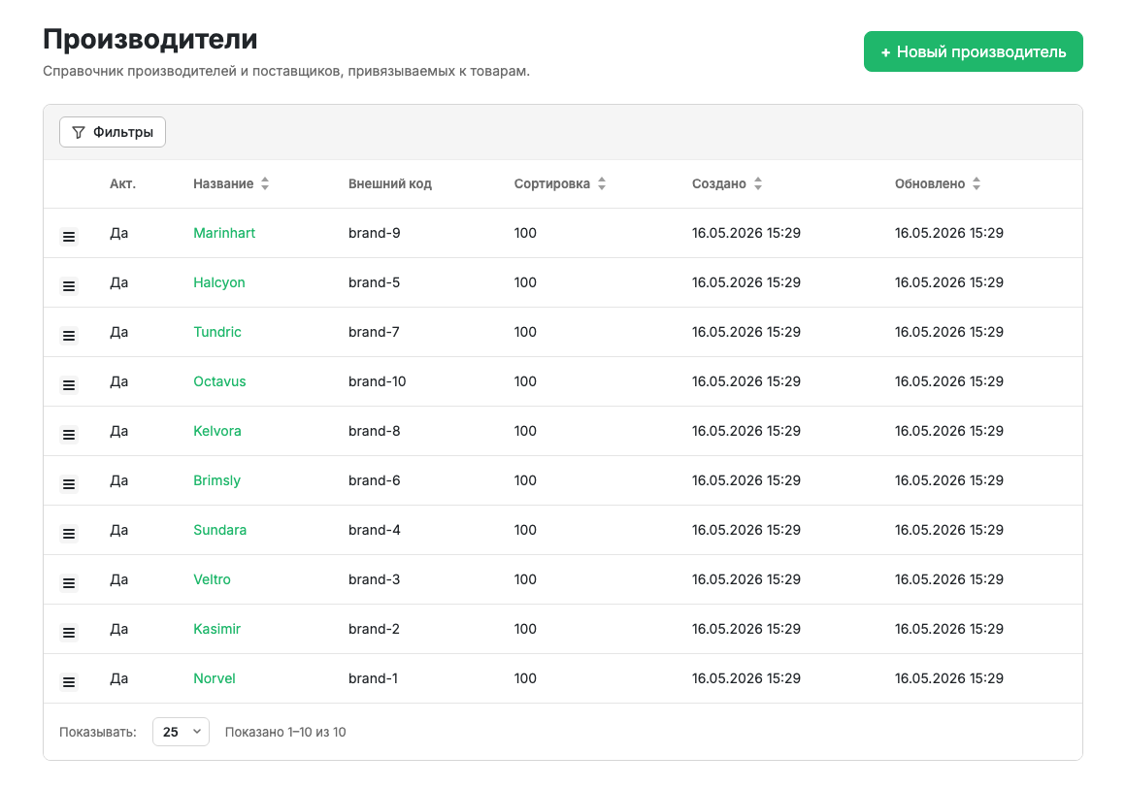
Task: Click the drag handle icon for Brimsly row
Action: click(69, 484)
